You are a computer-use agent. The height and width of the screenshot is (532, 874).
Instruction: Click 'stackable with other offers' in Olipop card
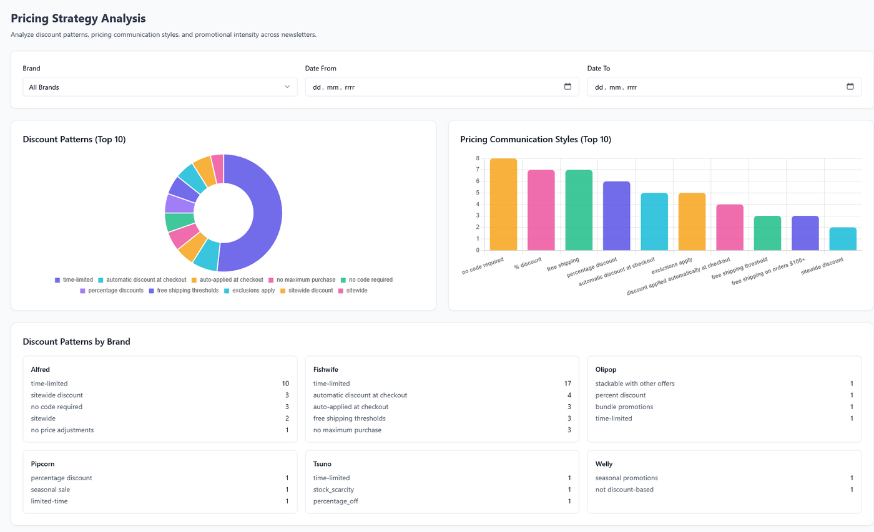[x=724, y=384]
